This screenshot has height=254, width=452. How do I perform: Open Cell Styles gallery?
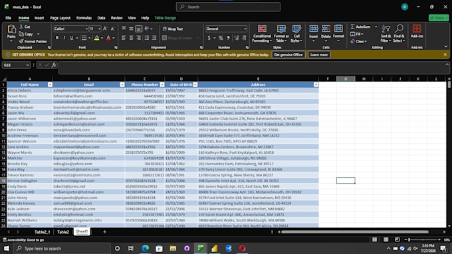[x=296, y=34]
